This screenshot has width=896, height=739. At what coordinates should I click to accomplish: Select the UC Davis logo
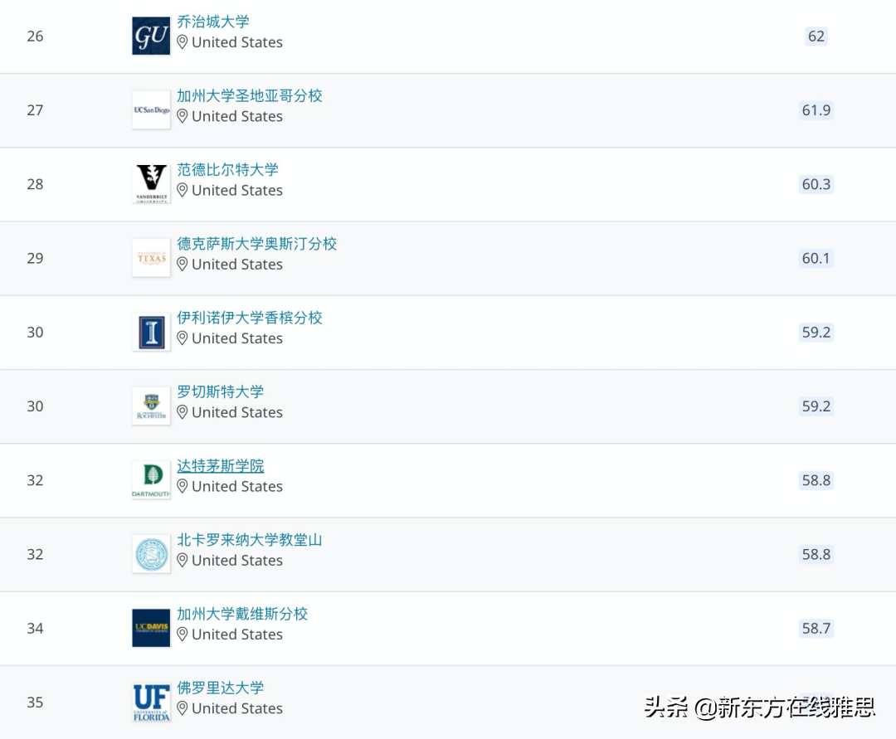150,628
